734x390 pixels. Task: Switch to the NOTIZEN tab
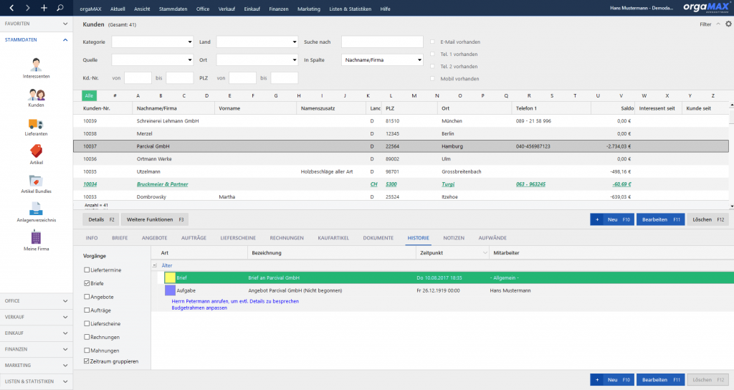(x=454, y=238)
